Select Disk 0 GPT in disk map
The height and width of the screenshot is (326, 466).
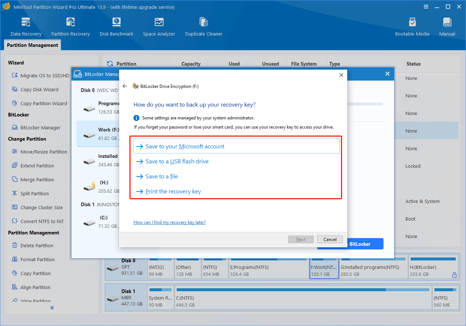click(126, 267)
